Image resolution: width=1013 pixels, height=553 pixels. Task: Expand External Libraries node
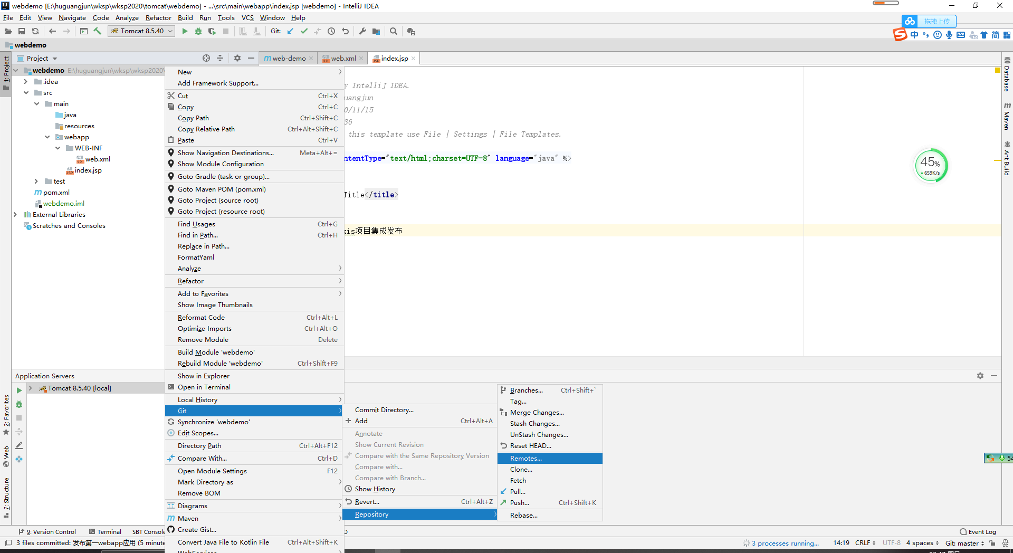point(15,214)
